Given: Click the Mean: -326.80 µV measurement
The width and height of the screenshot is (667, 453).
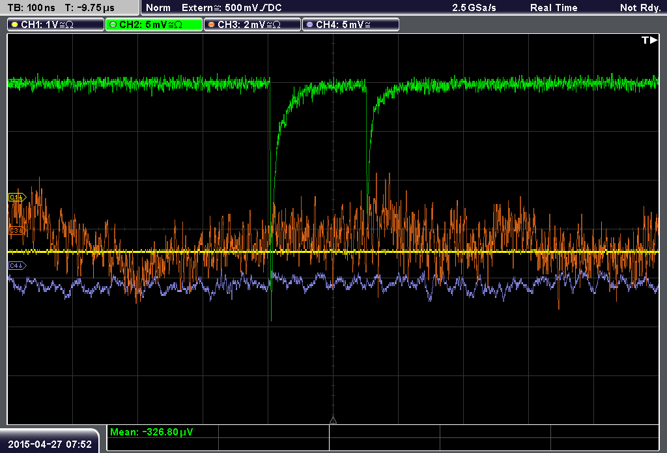Looking at the screenshot, I should click(151, 432).
